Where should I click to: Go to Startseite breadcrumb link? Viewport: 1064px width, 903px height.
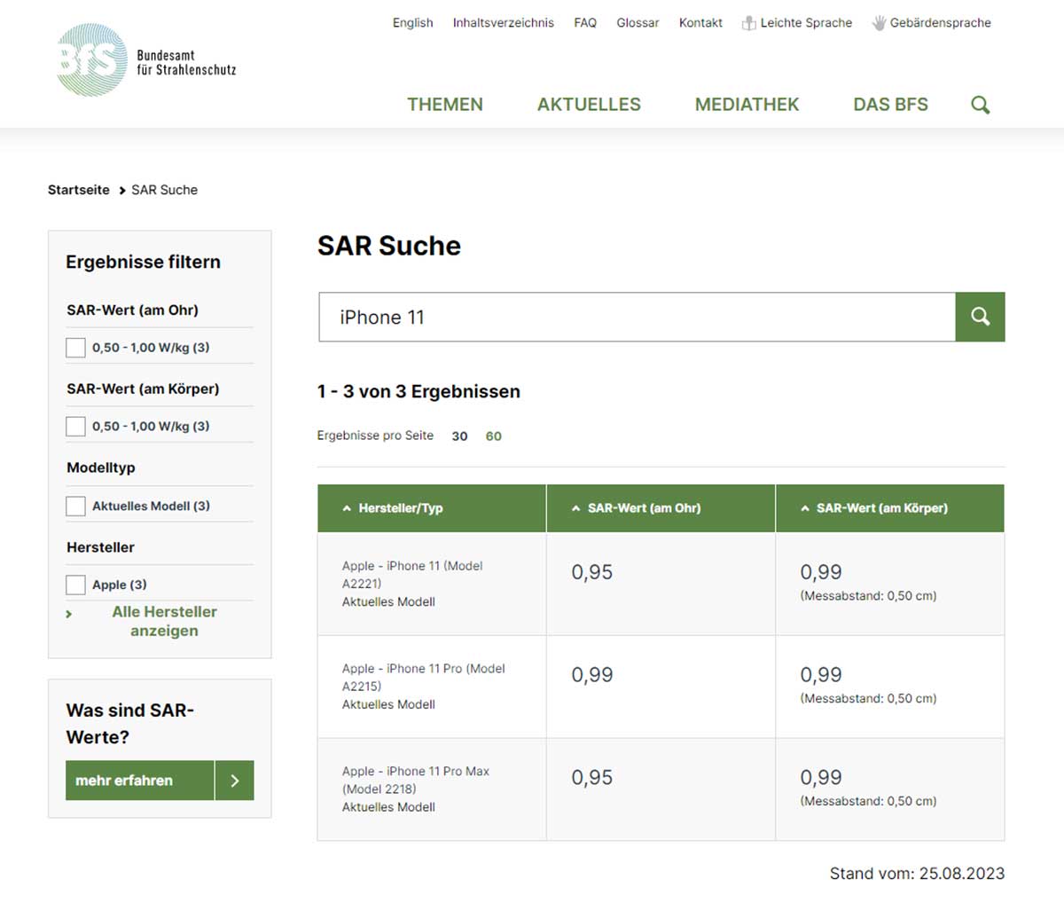79,190
